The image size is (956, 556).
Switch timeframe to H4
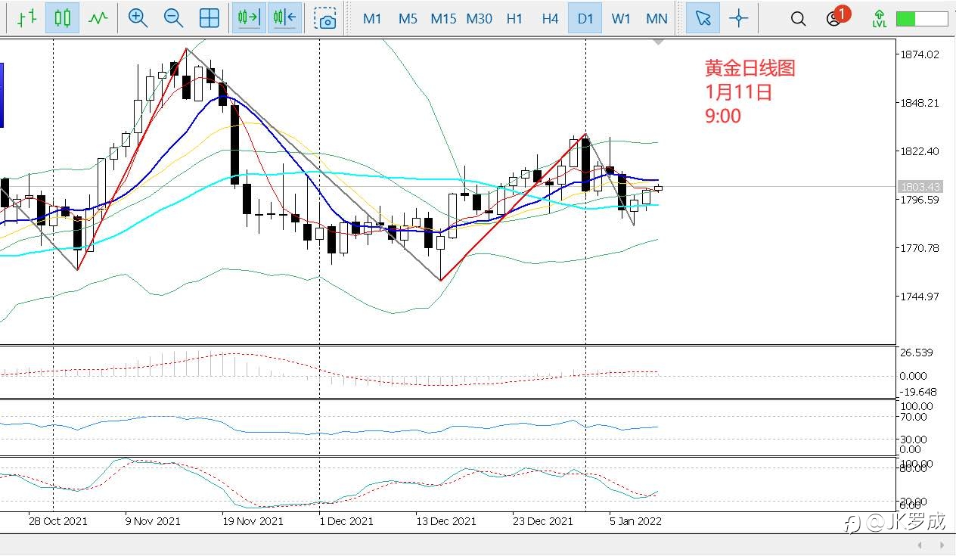[550, 19]
